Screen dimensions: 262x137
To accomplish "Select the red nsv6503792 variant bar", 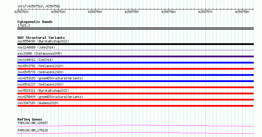I will click(x=135, y=69).
